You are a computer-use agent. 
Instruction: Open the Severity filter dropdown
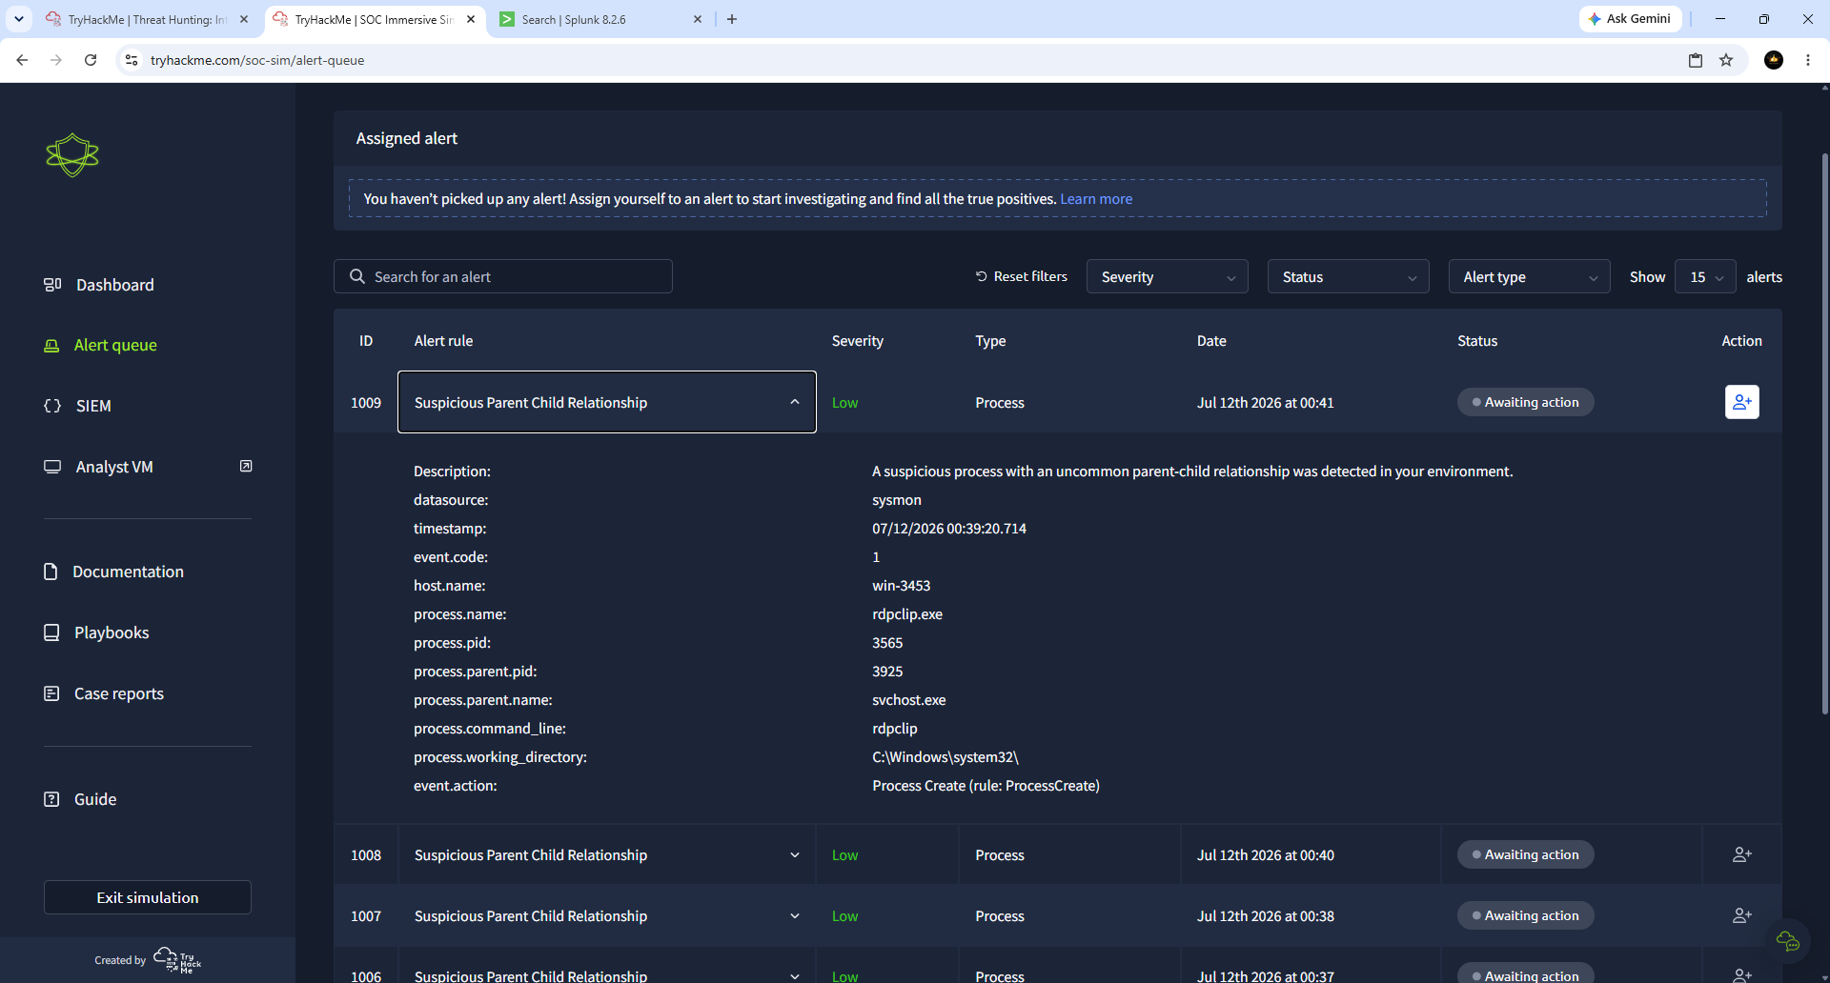pyautogui.click(x=1167, y=276)
